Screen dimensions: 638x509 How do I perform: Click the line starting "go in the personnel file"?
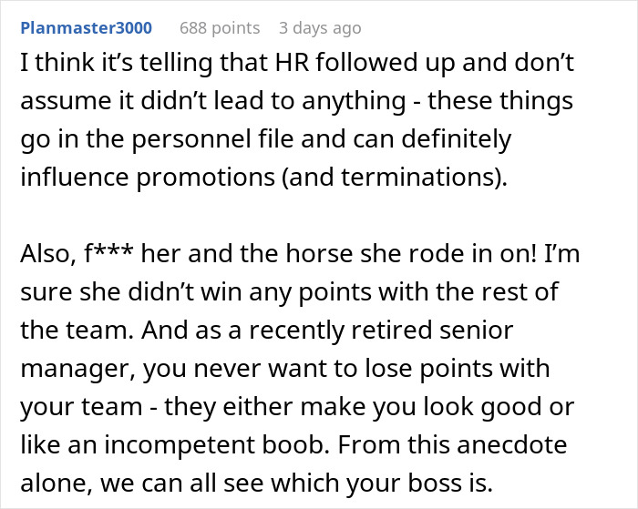(266, 139)
